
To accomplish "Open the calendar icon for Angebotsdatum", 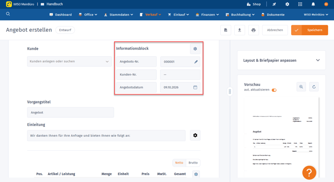I will (x=195, y=88).
